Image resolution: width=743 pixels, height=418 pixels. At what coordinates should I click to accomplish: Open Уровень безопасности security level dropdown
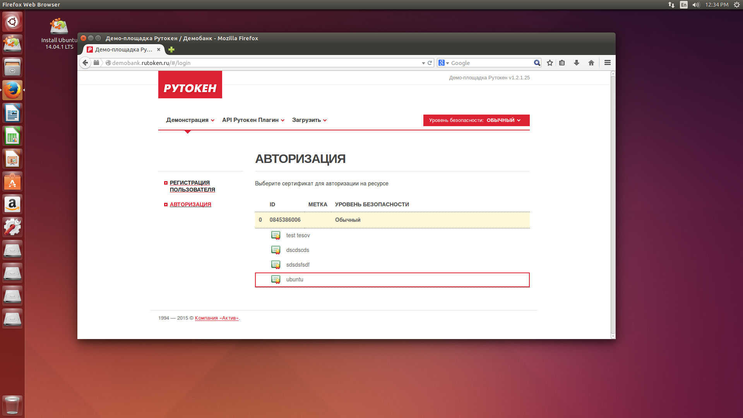pyautogui.click(x=476, y=120)
